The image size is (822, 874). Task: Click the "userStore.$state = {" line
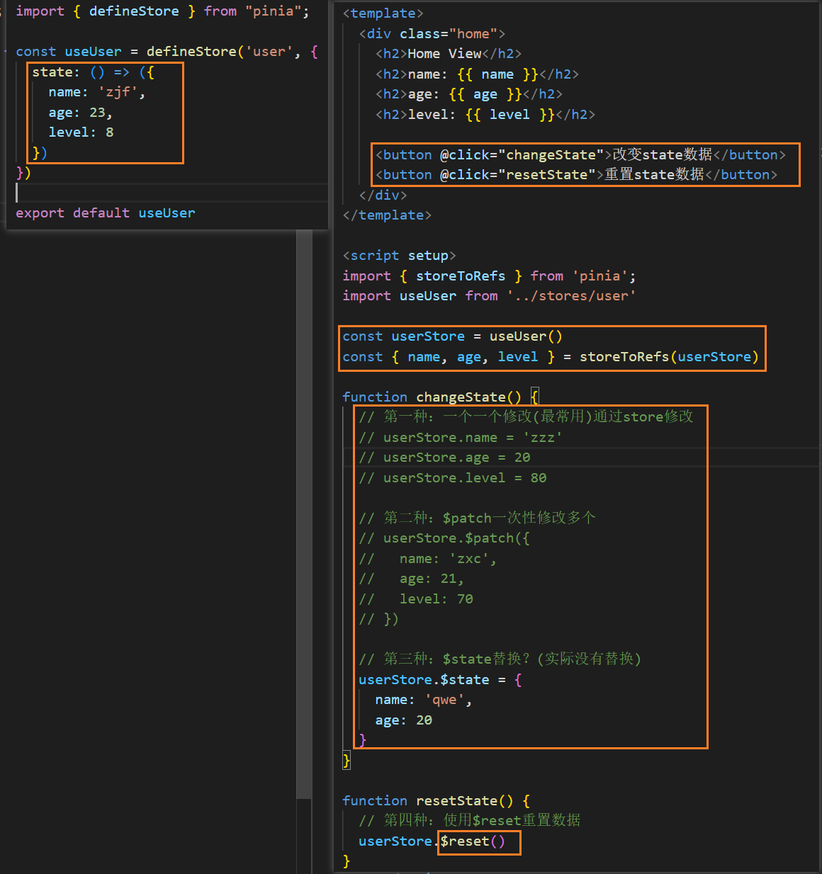(x=441, y=680)
